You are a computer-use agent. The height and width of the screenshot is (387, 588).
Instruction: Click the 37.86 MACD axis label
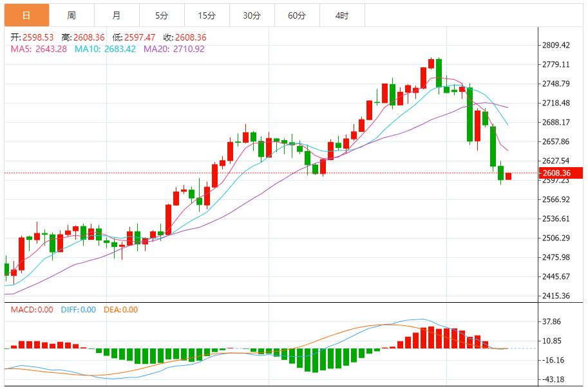tap(553, 322)
